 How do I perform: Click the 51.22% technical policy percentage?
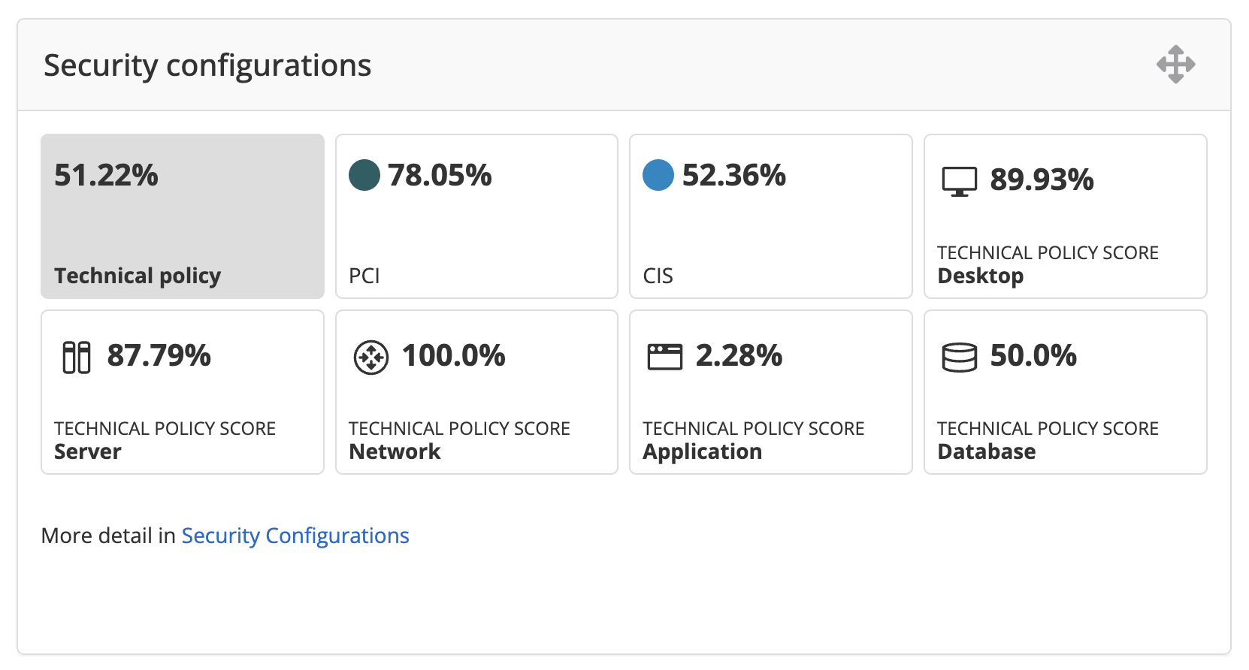tap(107, 175)
